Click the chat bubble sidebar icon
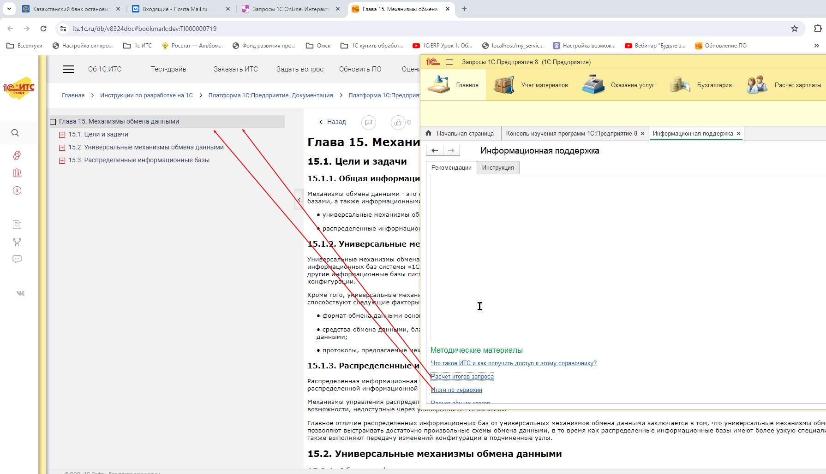The width and height of the screenshot is (826, 474). (x=17, y=259)
